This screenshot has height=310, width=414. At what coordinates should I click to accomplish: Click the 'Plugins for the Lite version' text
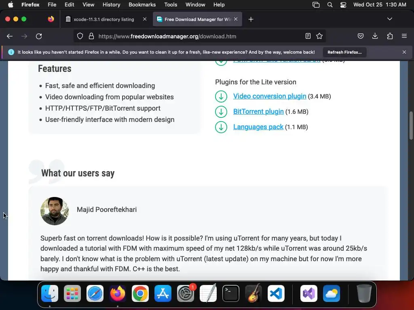256,82
